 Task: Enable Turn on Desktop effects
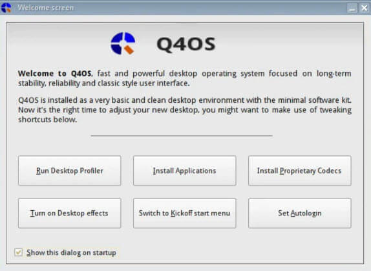tap(70, 213)
